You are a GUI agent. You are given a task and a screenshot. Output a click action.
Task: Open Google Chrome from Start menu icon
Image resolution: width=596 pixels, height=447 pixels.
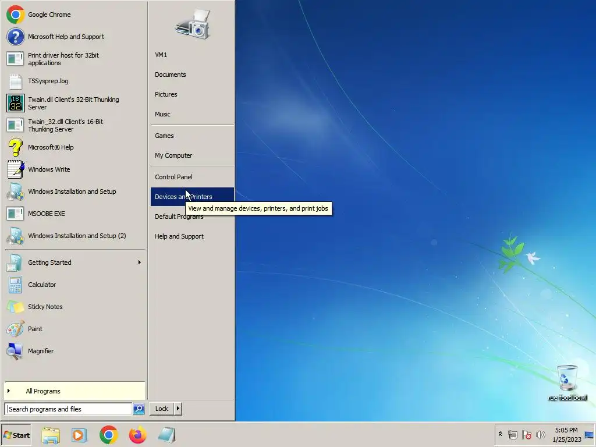click(16, 15)
